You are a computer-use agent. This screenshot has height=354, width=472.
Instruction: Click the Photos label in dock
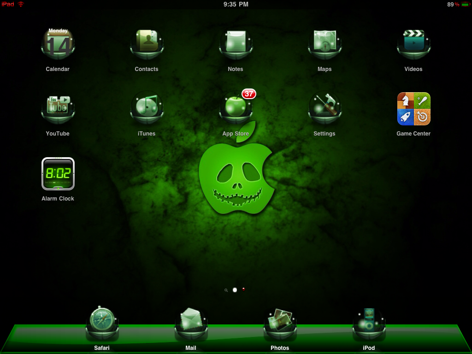pos(280,348)
